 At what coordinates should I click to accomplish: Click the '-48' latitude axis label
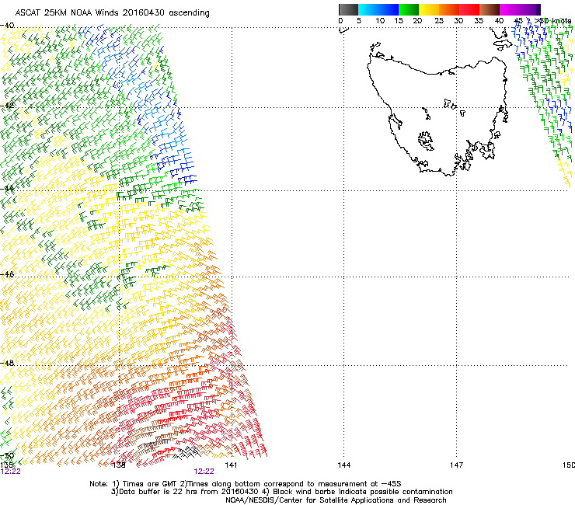(7, 363)
